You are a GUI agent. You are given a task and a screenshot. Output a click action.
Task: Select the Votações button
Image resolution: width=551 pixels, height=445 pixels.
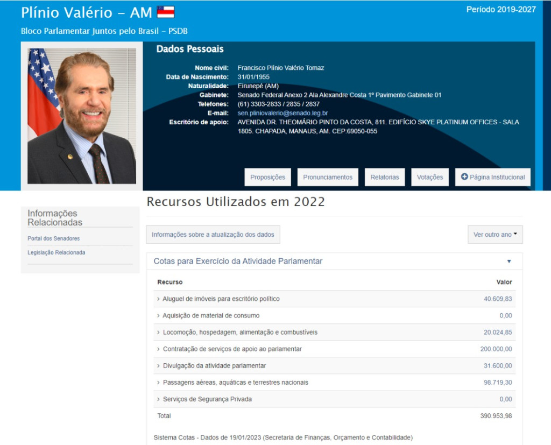(430, 178)
